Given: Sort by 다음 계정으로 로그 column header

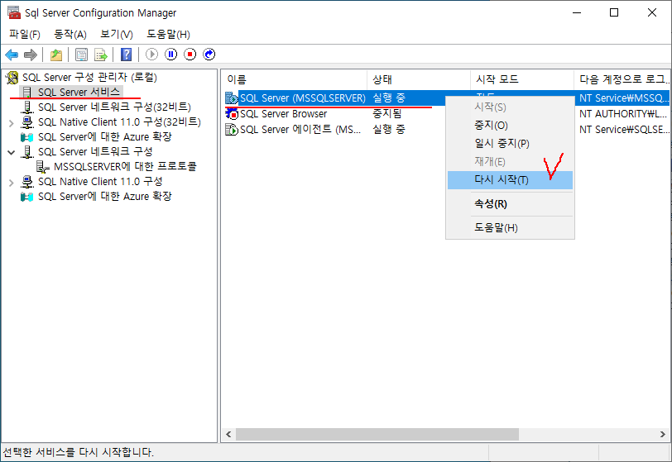Looking at the screenshot, I should 622,79.
